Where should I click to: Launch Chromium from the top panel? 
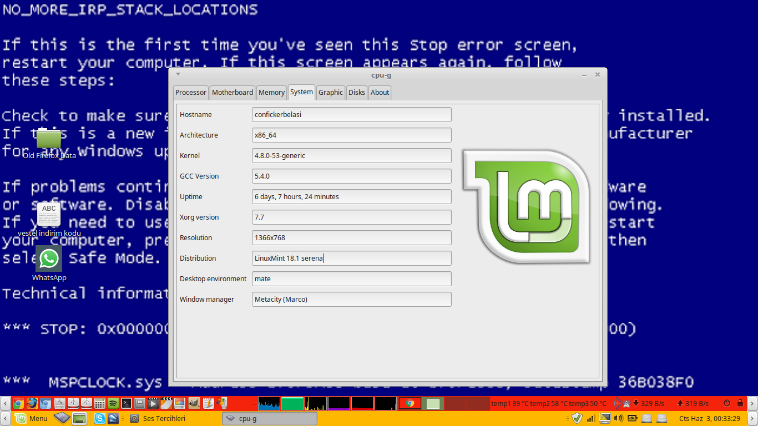[x=46, y=403]
